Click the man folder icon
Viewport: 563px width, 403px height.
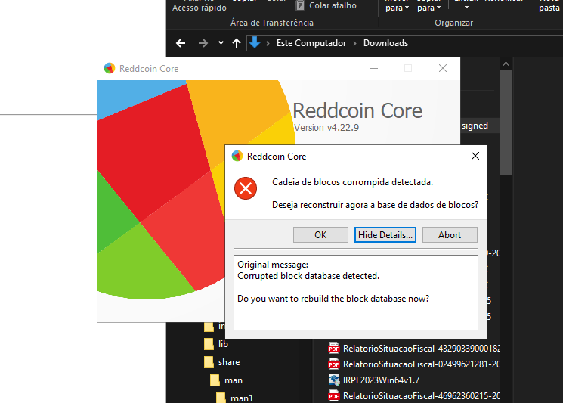[x=215, y=380]
